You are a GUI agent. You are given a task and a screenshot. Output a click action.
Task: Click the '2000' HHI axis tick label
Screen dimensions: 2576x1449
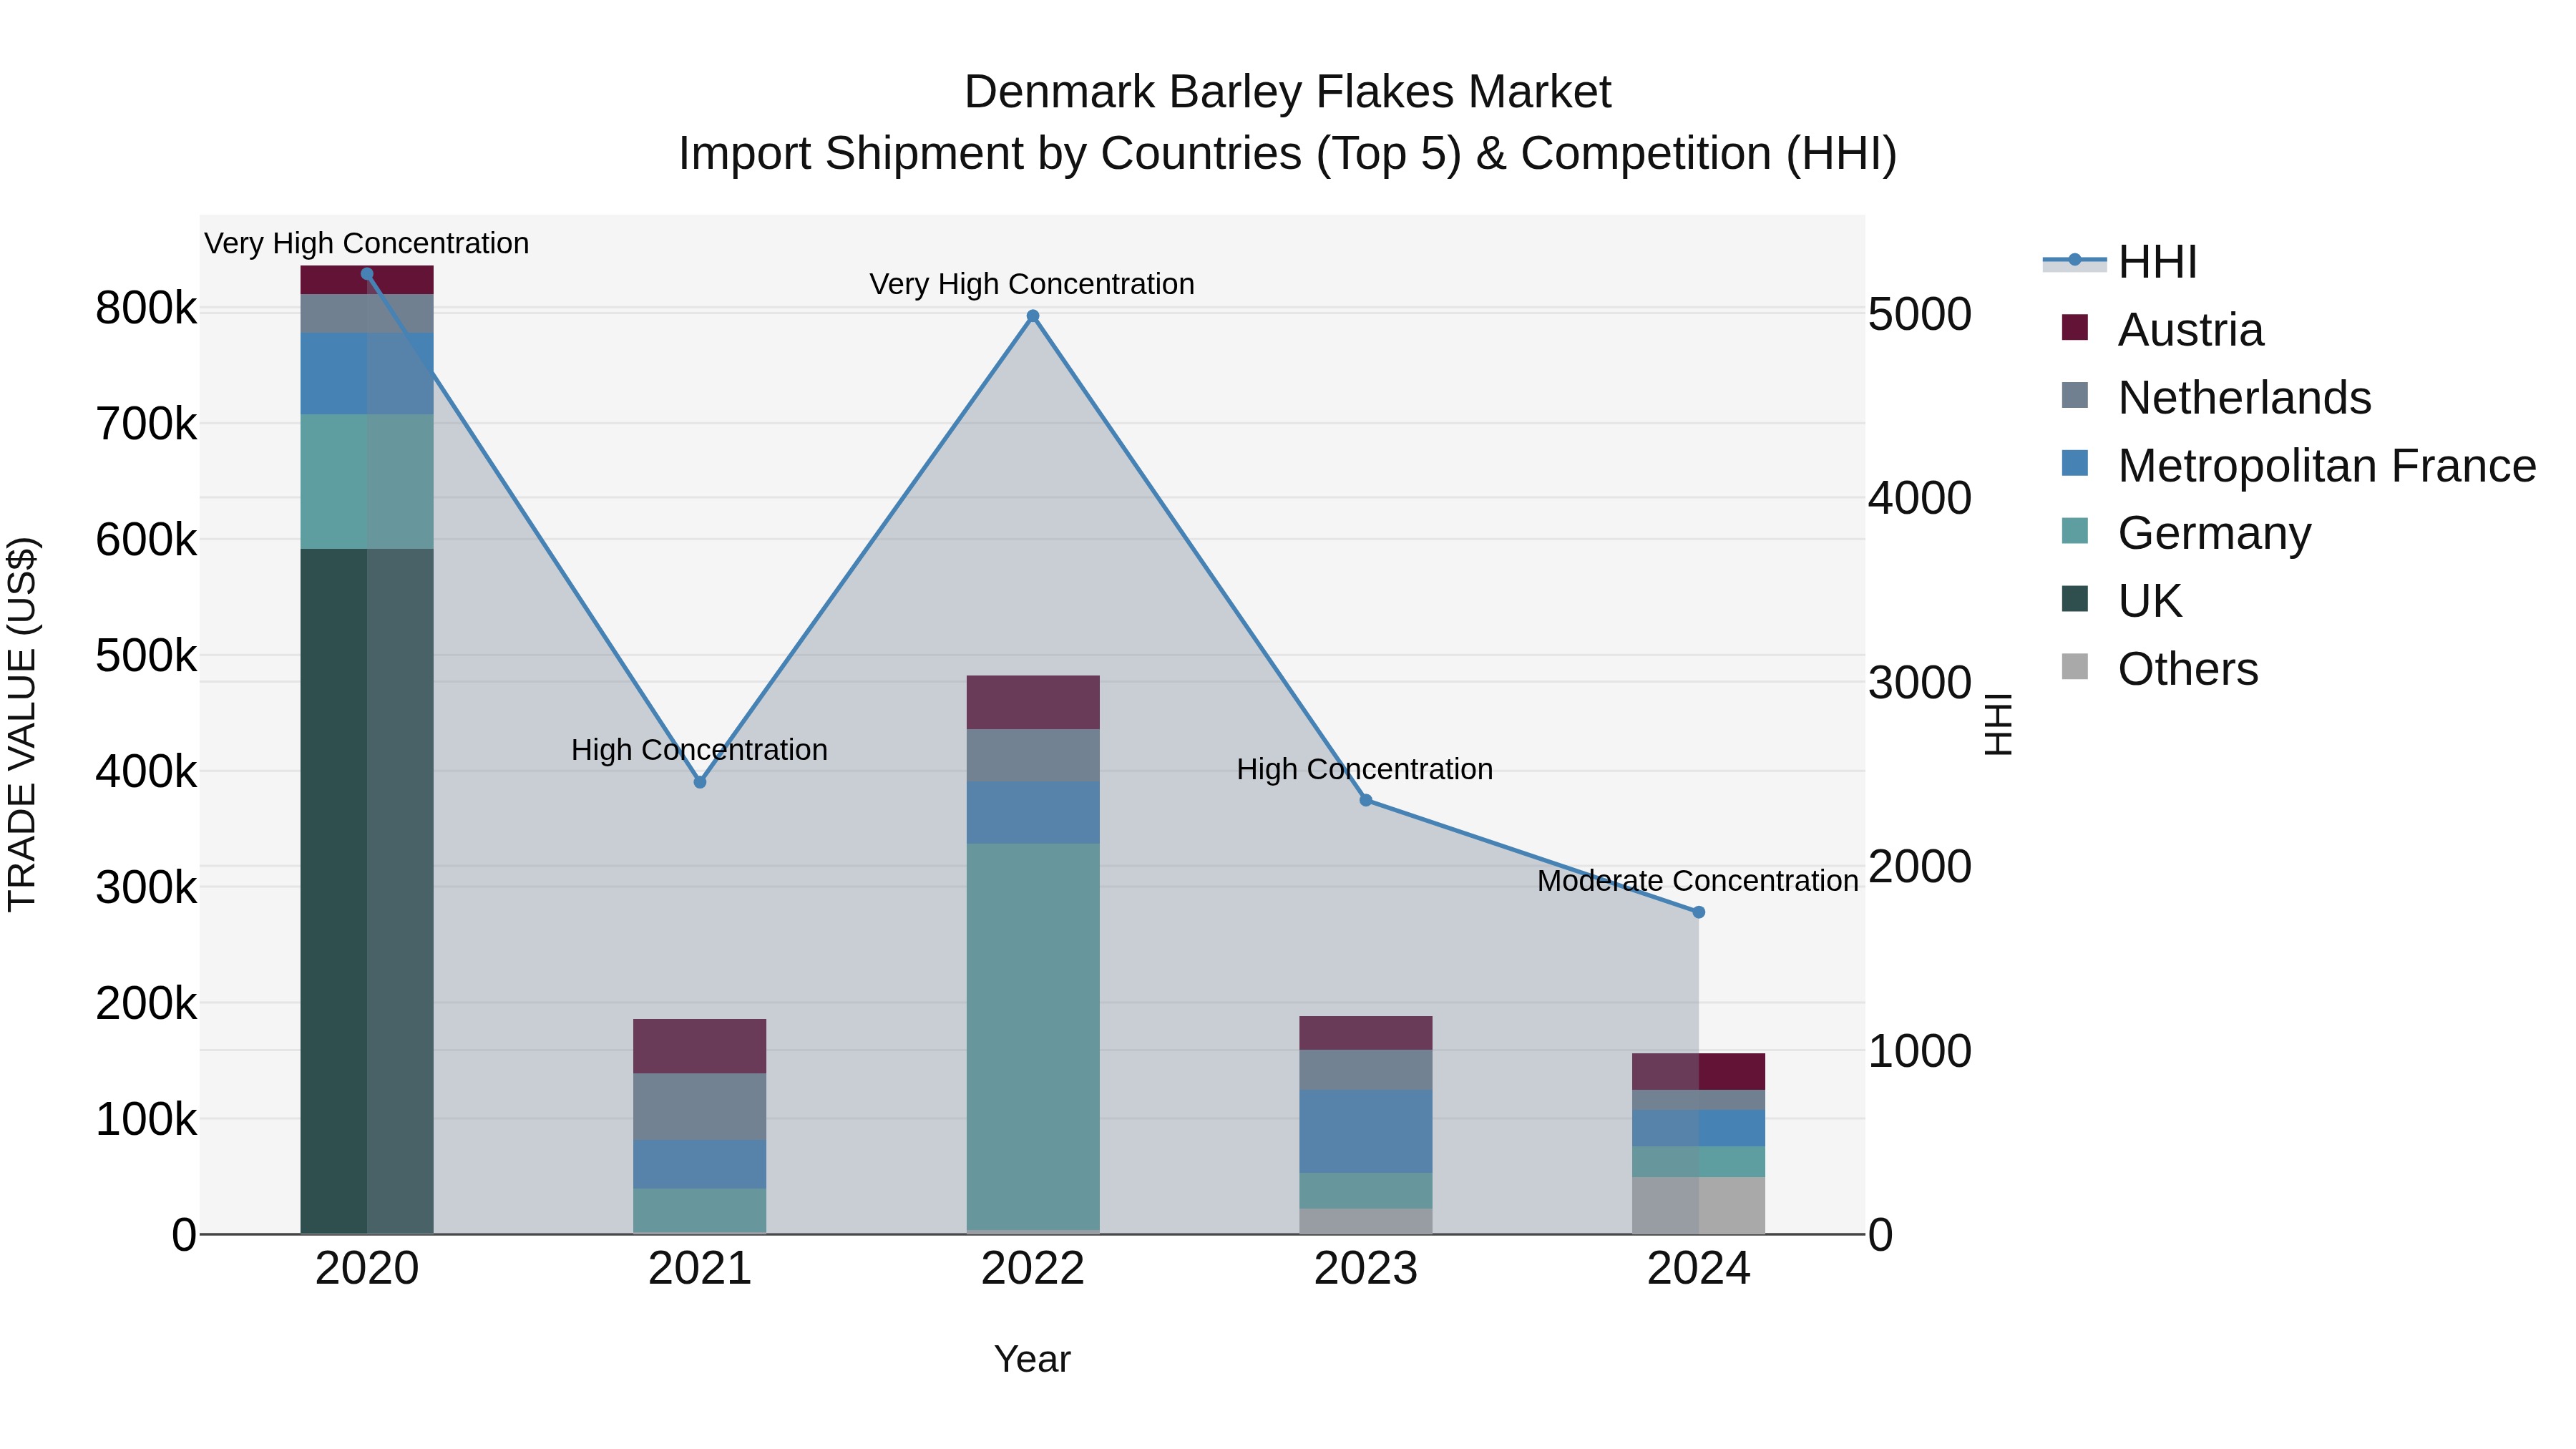point(1920,866)
